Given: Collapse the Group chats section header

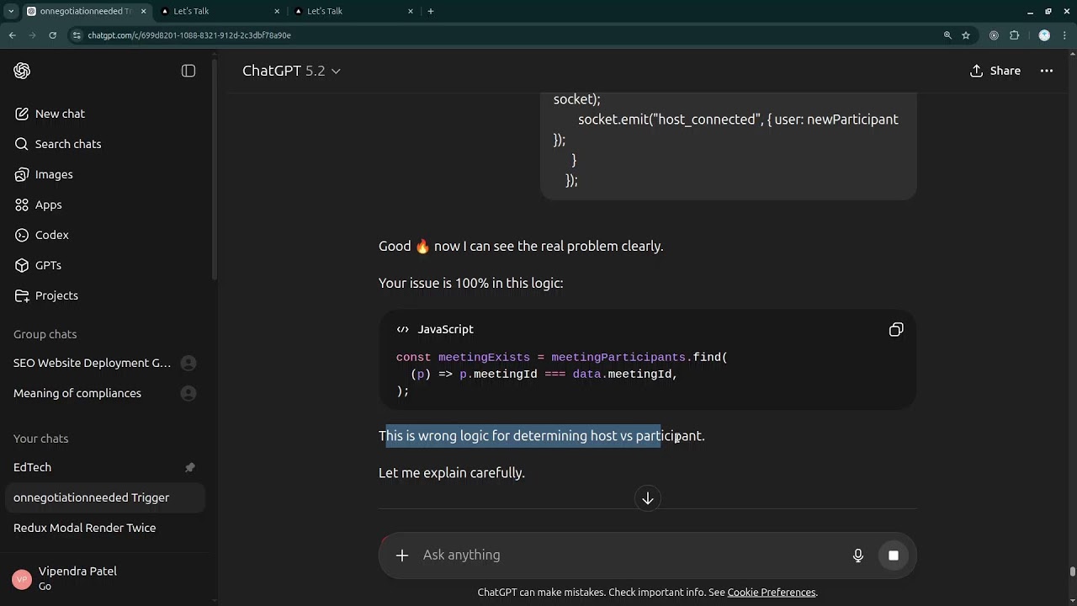Looking at the screenshot, I should click(45, 334).
